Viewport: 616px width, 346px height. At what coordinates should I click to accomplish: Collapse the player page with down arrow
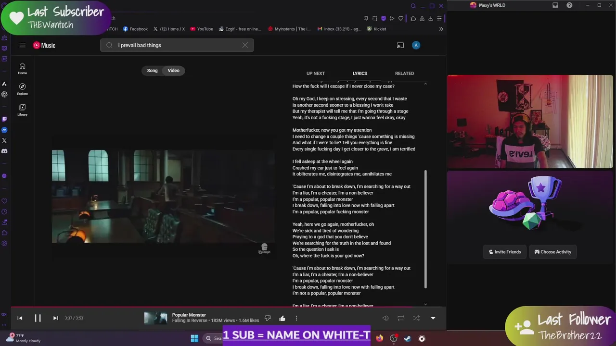(433, 318)
